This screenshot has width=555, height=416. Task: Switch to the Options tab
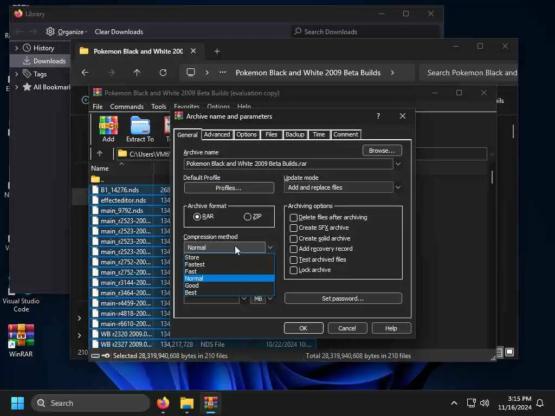247,134
